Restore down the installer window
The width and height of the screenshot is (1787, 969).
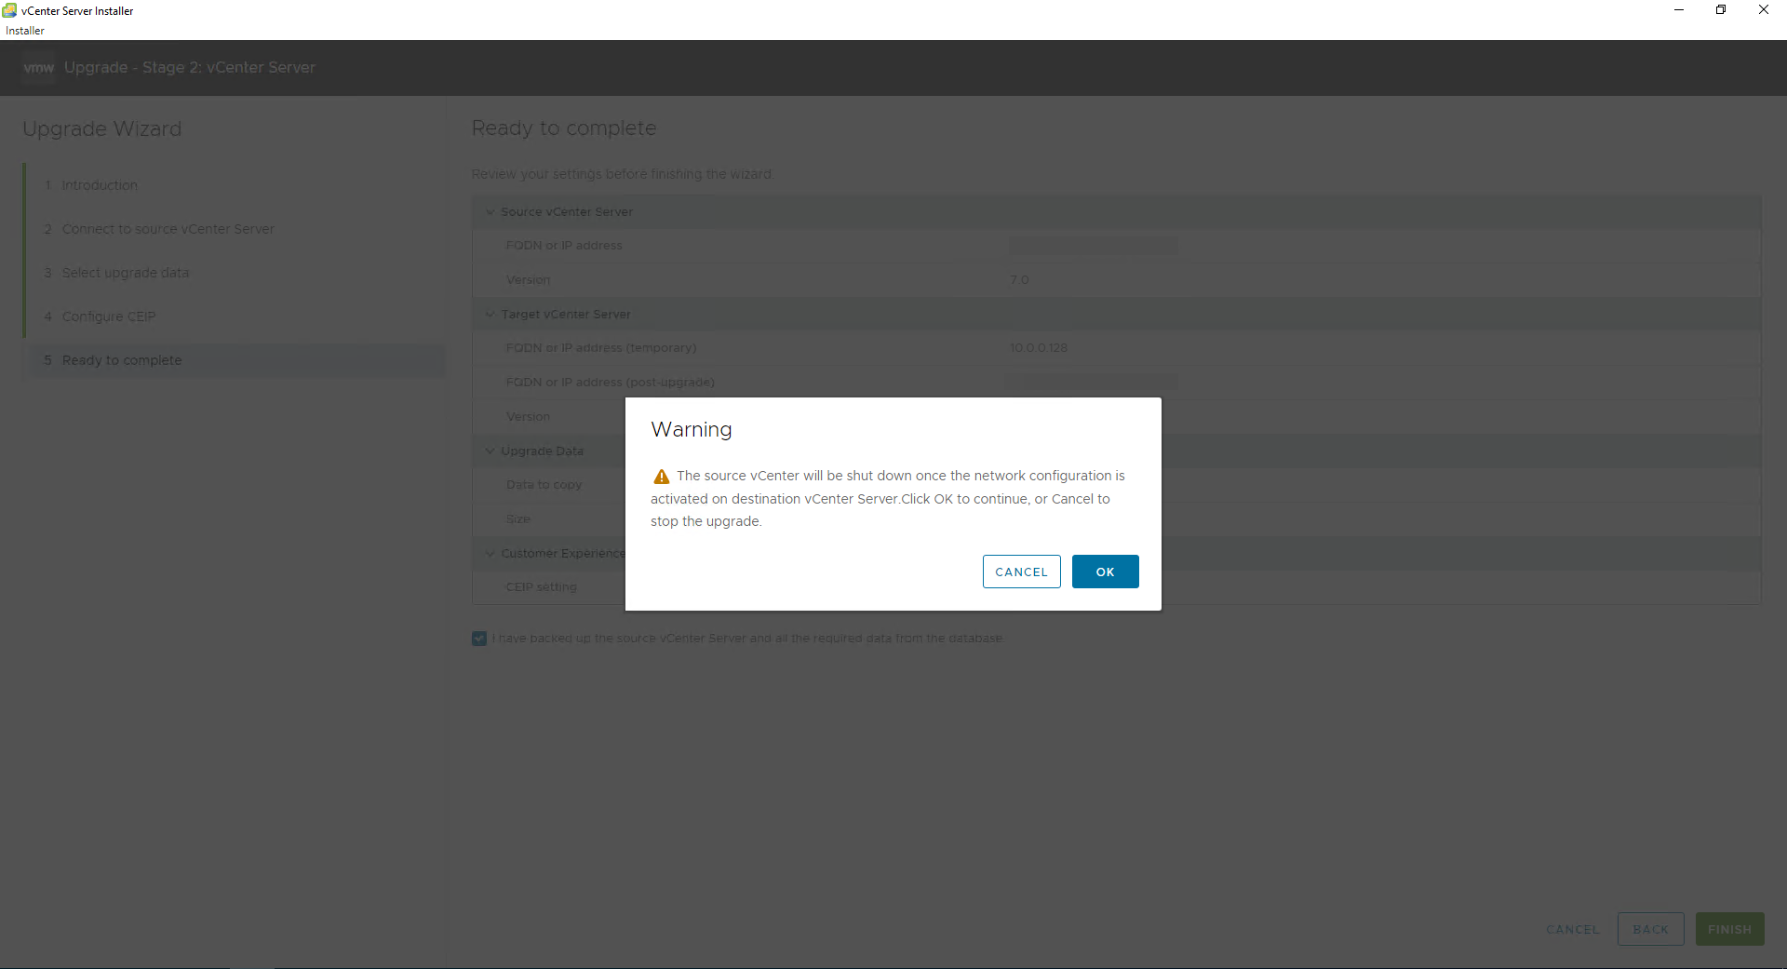[1721, 10]
